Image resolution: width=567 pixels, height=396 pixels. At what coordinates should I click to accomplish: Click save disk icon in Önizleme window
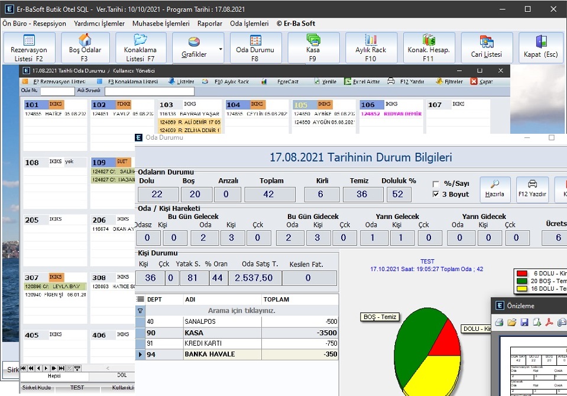point(524,322)
